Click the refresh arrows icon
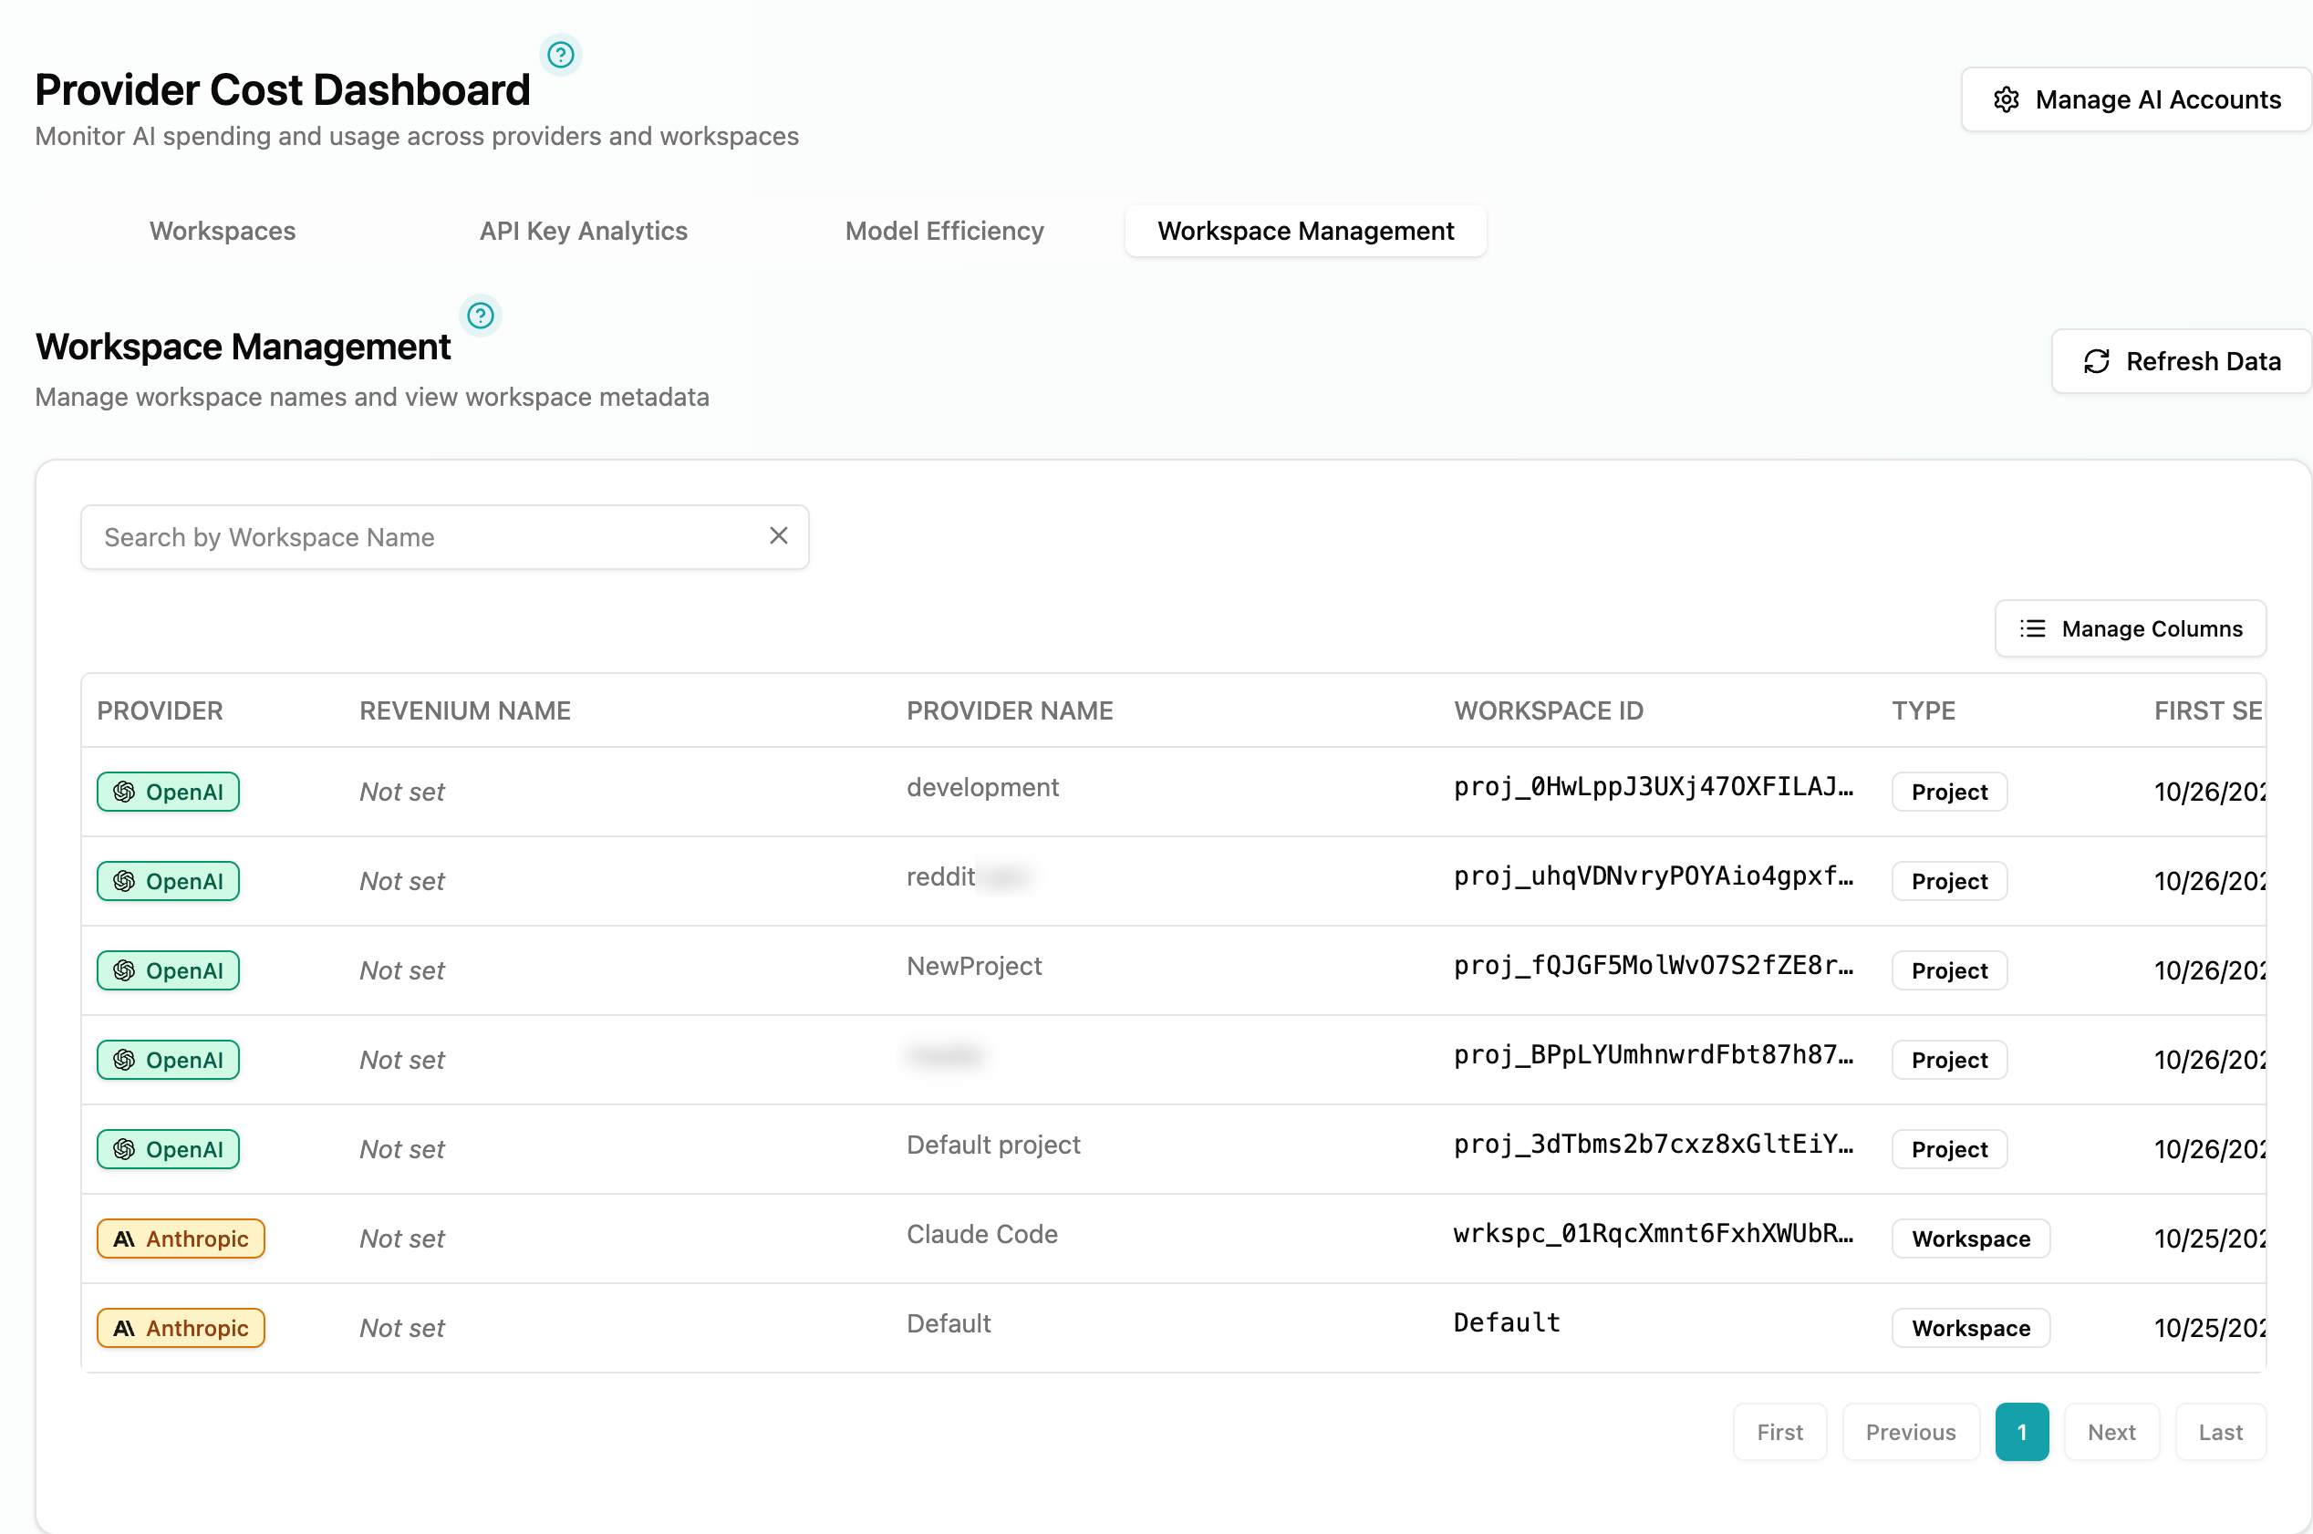 (2096, 362)
